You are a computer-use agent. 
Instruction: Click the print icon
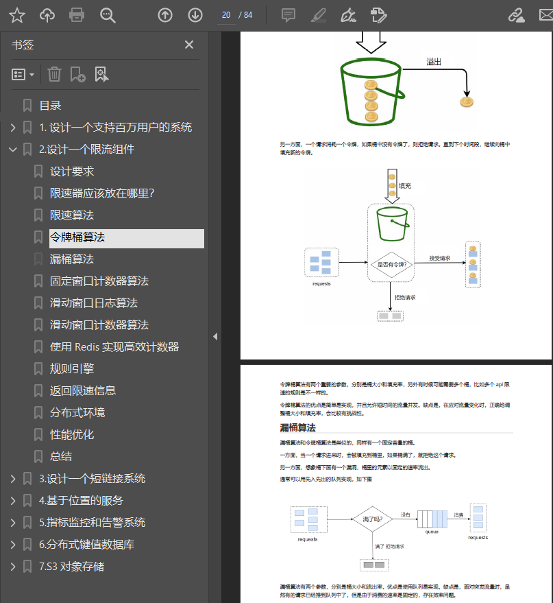coord(77,15)
